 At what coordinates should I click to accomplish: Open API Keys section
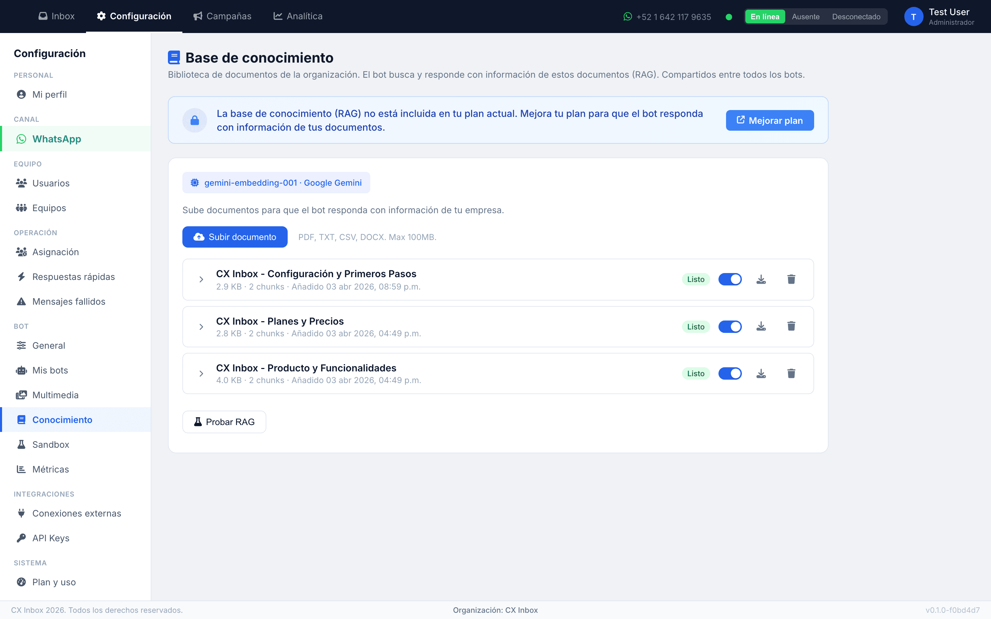pos(75,538)
